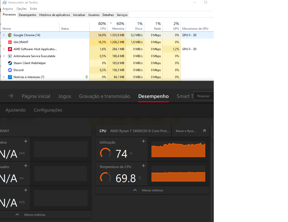Click the CPU utilization history graph
The height and width of the screenshot is (222, 288).
click(x=178, y=149)
